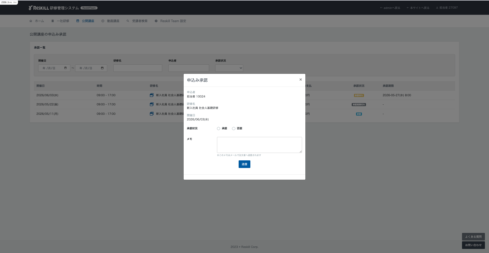Close the 申込み承認 dialog with X
The height and width of the screenshot is (253, 489).
(301, 80)
